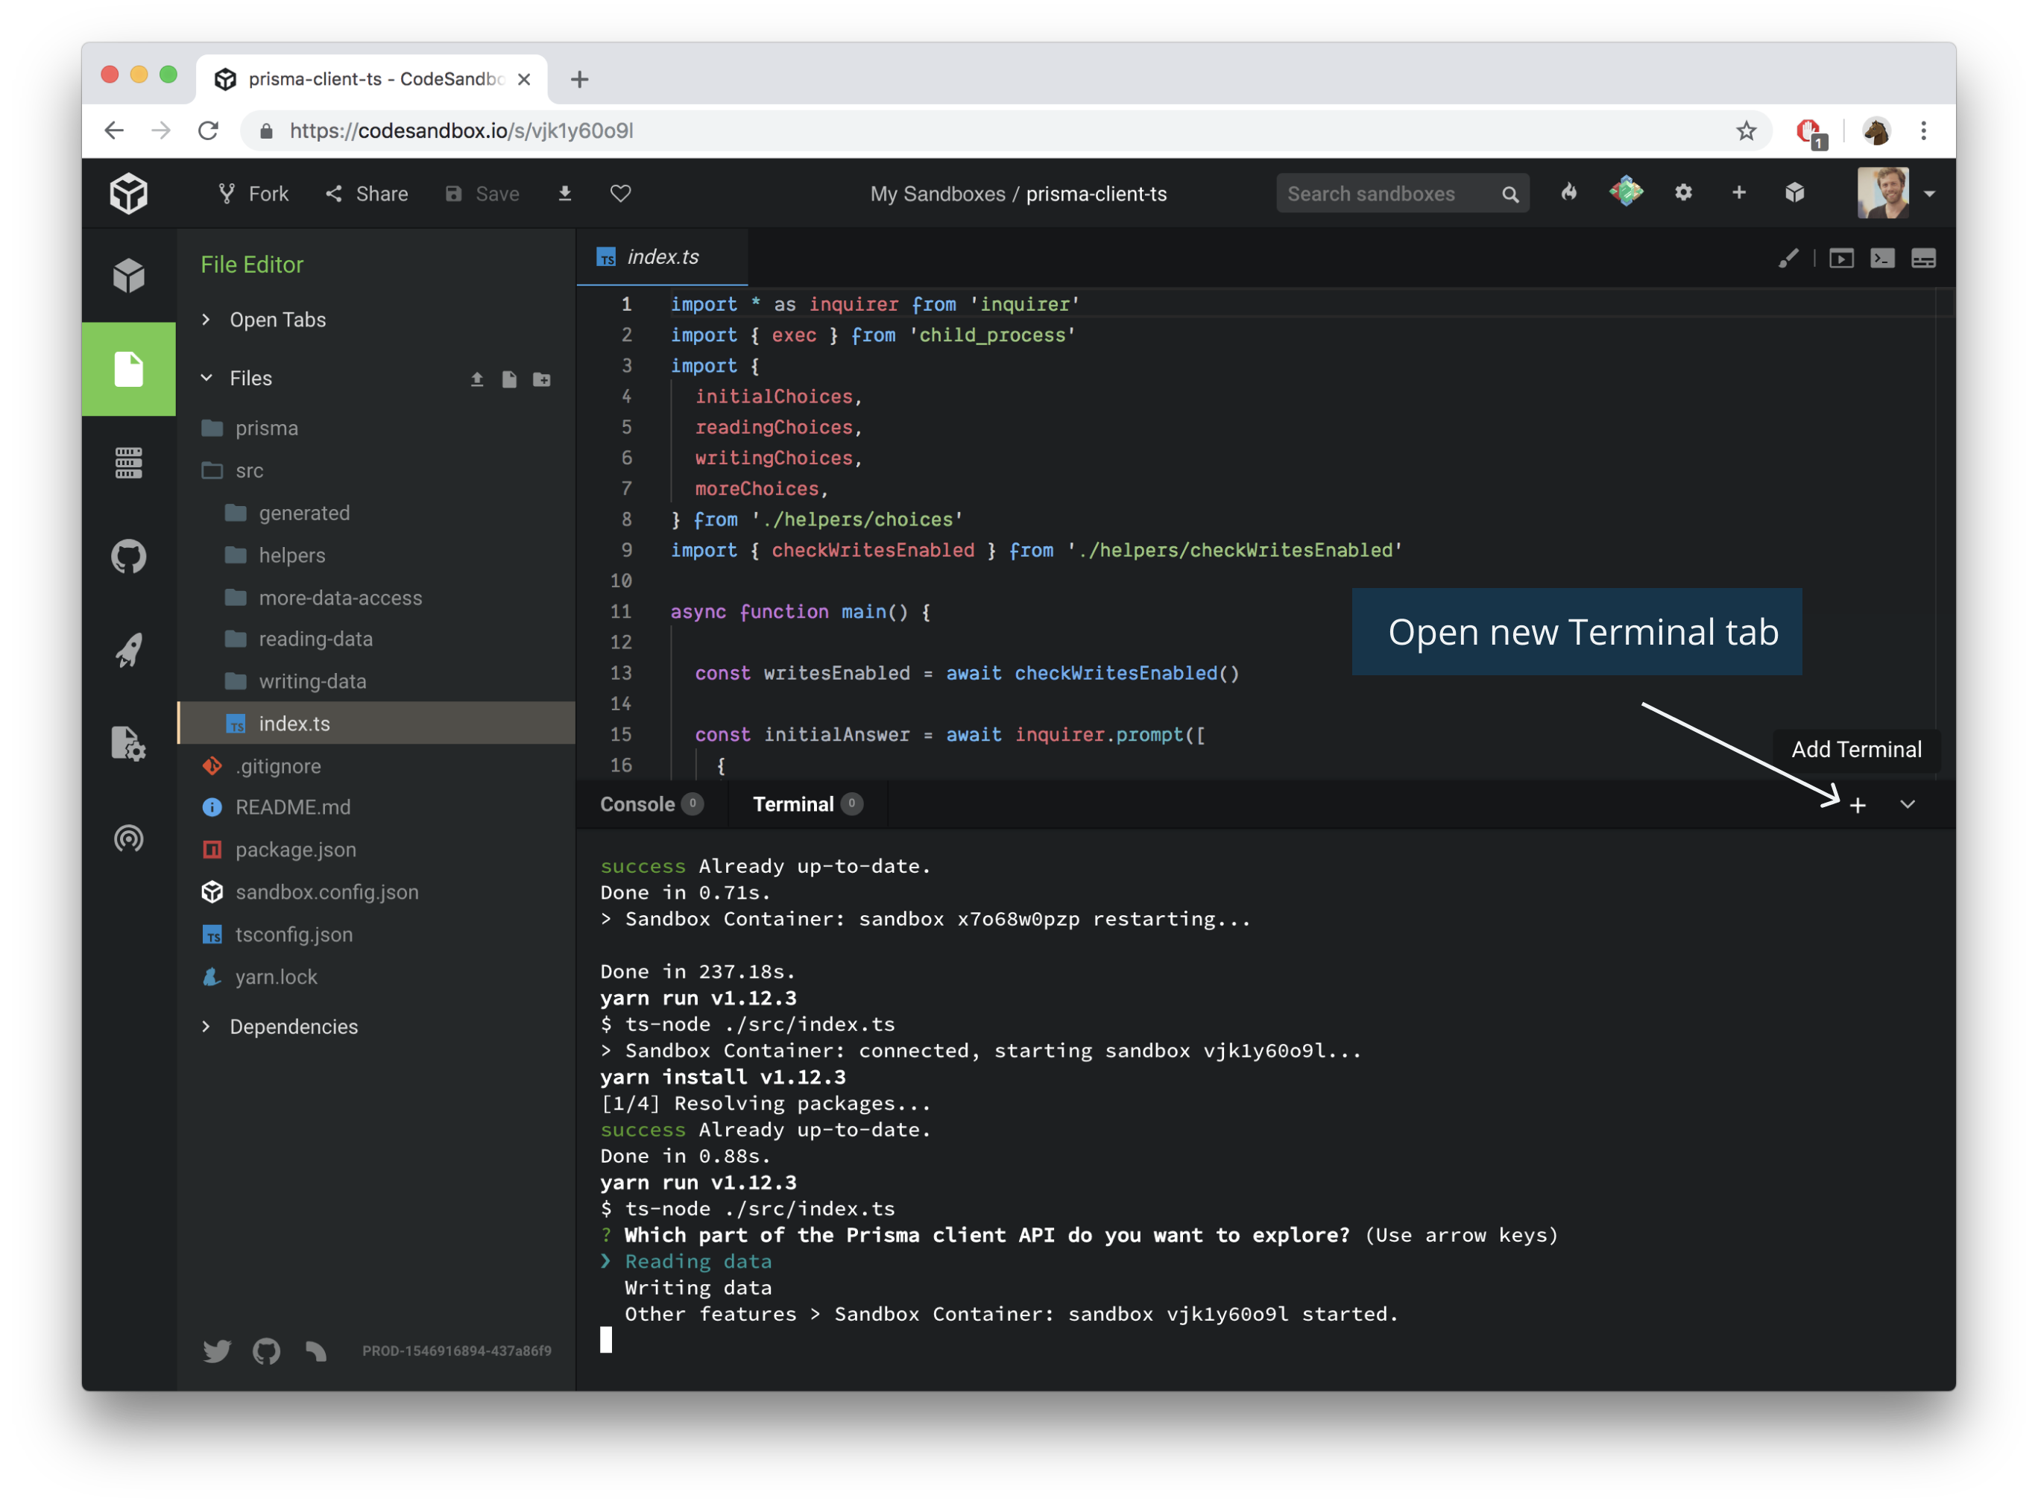The height and width of the screenshot is (1504, 2038).
Task: Open Live sidebar broadcast icon
Action: click(x=128, y=838)
